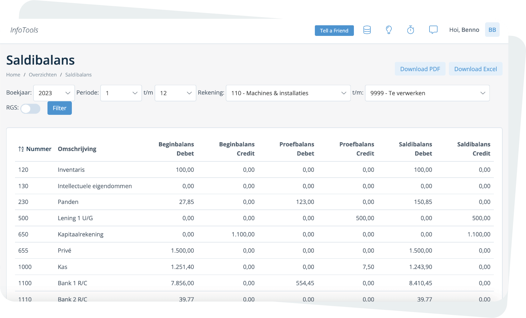Click the 1.500,00 Beginbalans Debet value
The image size is (526, 318).
pos(182,251)
